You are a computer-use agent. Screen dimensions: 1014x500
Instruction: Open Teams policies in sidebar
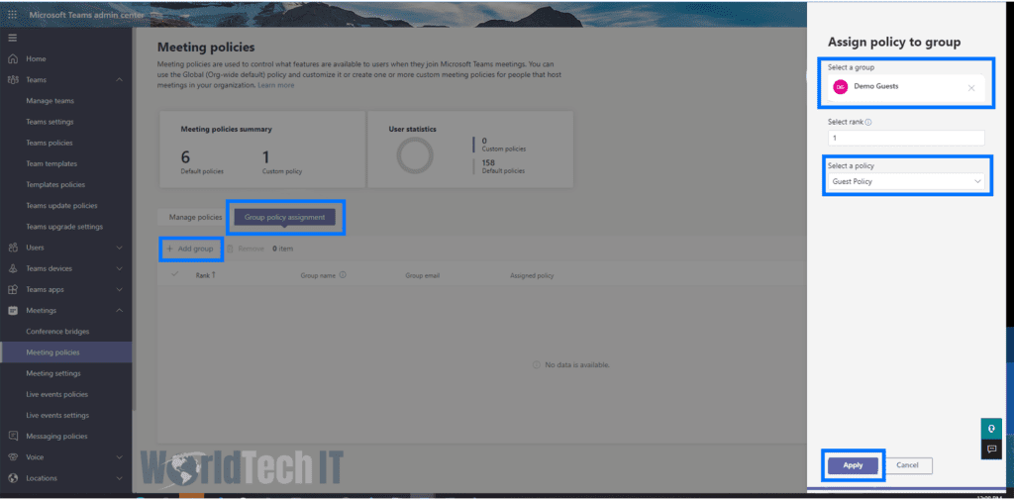[x=50, y=143]
